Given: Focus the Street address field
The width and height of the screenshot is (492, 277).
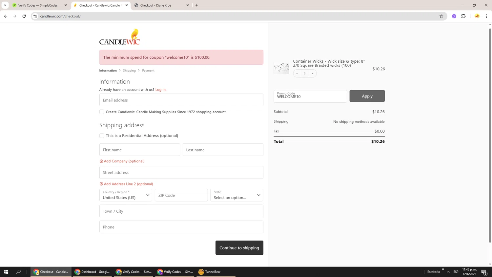Looking at the screenshot, I should tap(181, 172).
